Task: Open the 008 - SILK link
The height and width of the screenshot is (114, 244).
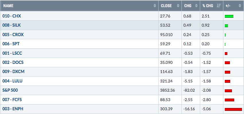Action: pos(11,25)
